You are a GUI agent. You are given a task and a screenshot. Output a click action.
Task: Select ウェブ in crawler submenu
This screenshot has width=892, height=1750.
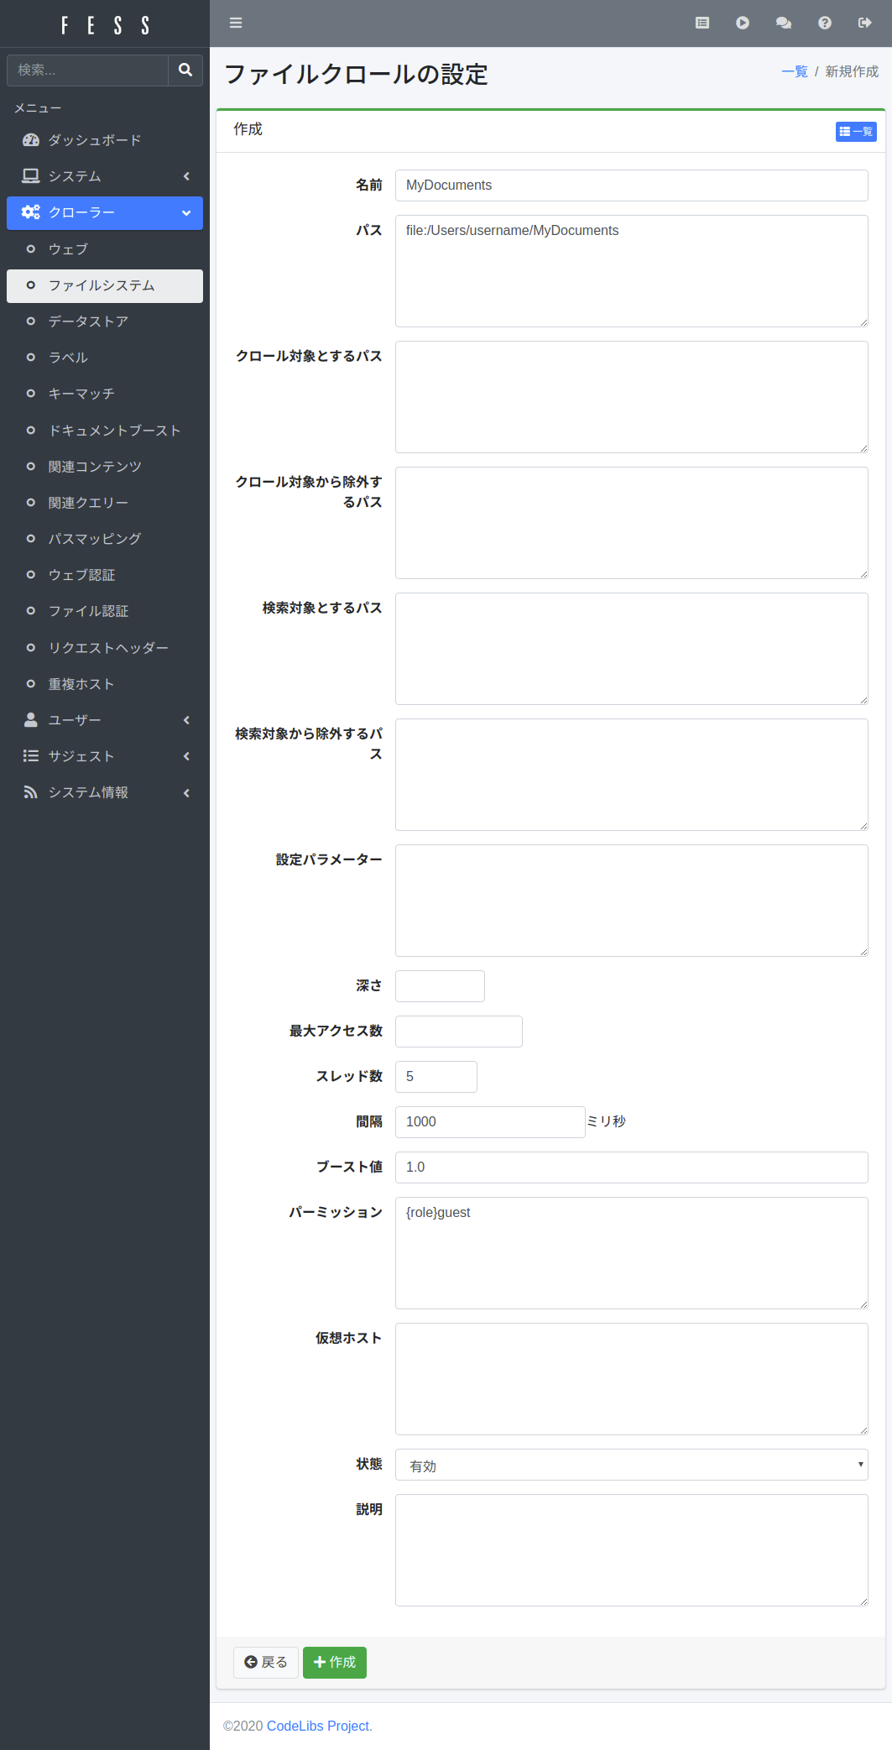pos(68,249)
